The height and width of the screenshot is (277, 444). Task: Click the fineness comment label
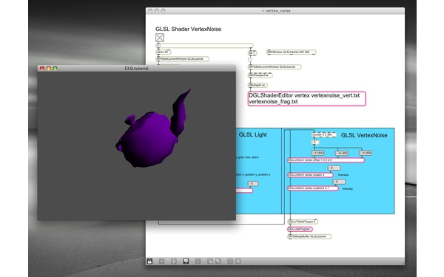click(x=343, y=175)
